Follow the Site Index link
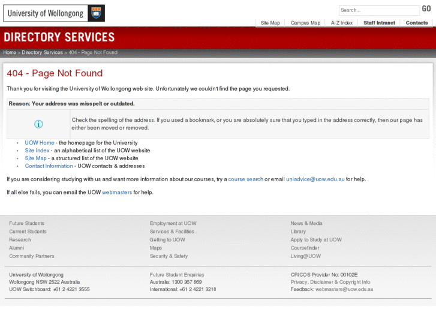Image resolution: width=436 pixels, height=327 pixels. (37, 151)
